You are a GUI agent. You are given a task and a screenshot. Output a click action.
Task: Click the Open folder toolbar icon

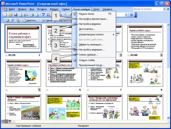tap(11, 15)
